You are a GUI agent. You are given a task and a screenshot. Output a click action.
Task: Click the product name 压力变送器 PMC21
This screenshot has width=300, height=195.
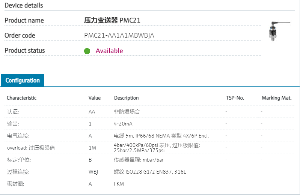[x=112, y=20]
